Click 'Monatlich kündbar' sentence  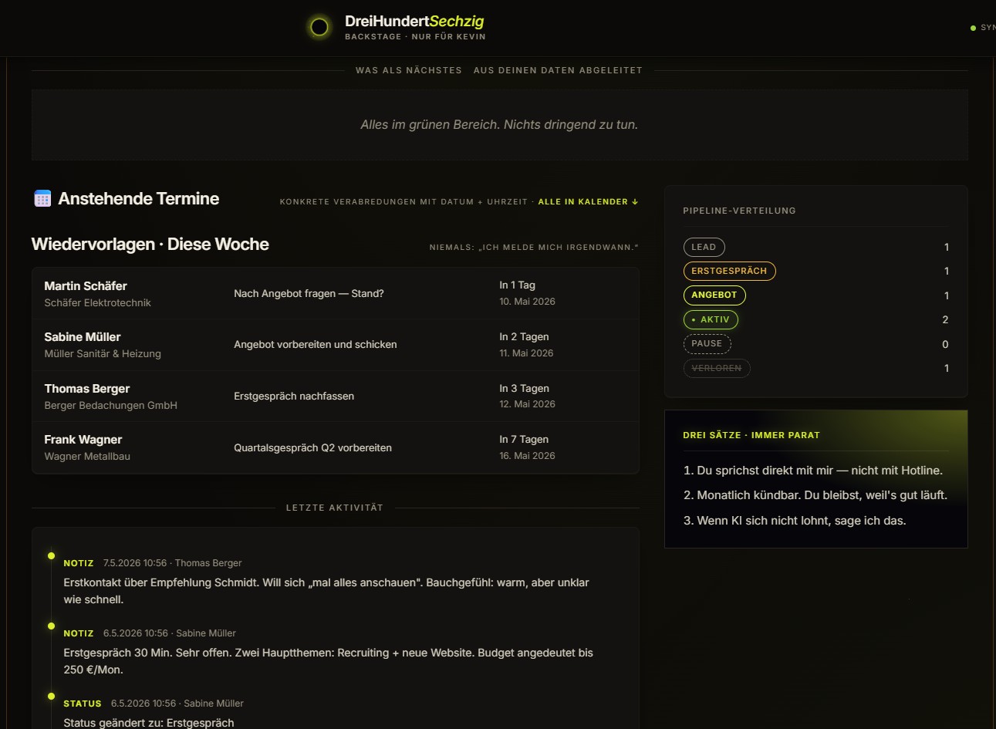pos(815,495)
